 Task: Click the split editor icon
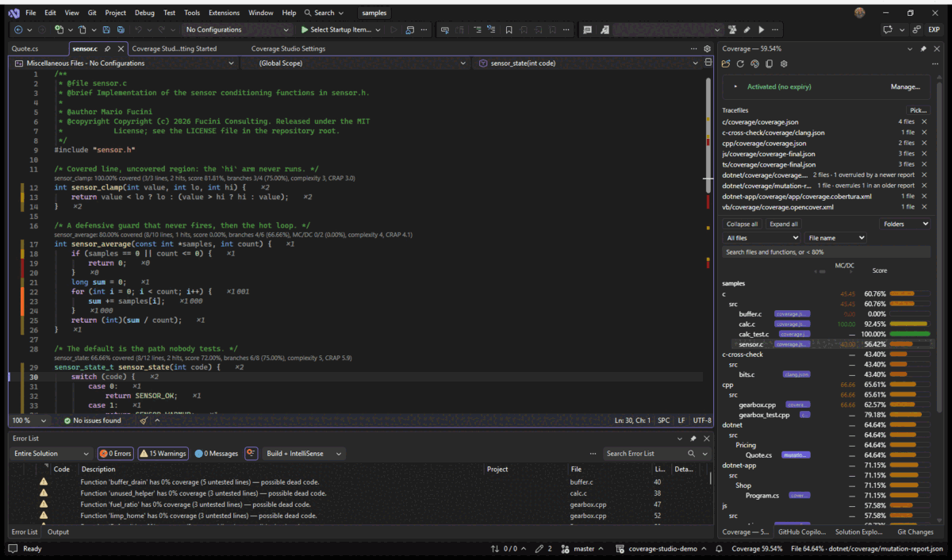[708, 63]
